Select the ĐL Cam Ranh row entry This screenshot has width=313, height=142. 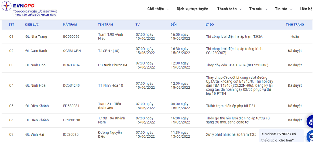pos(36,51)
